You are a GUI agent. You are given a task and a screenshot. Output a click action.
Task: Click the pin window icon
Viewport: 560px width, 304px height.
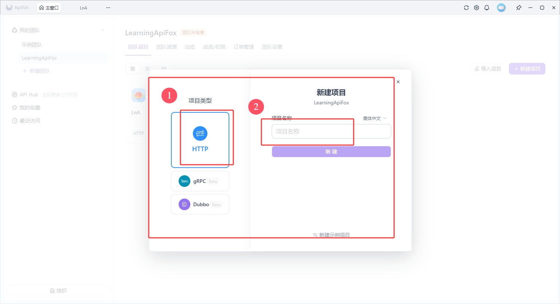tap(519, 8)
